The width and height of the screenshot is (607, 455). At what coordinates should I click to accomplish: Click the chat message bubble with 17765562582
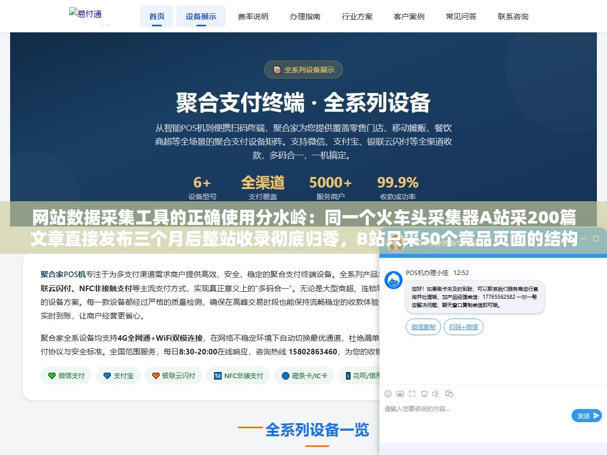(475, 298)
